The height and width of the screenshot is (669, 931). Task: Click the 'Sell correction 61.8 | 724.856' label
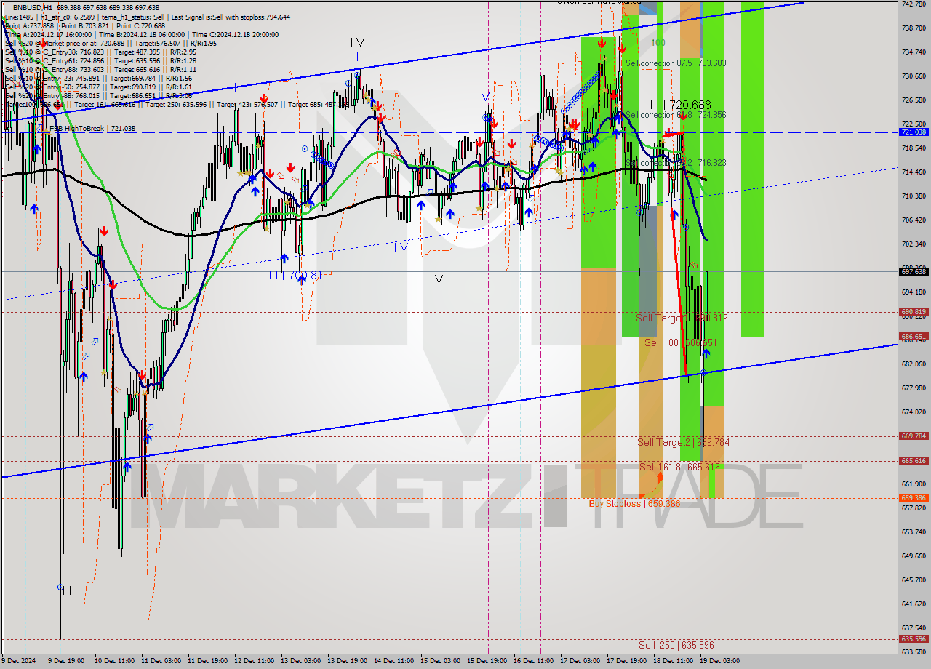pyautogui.click(x=676, y=115)
